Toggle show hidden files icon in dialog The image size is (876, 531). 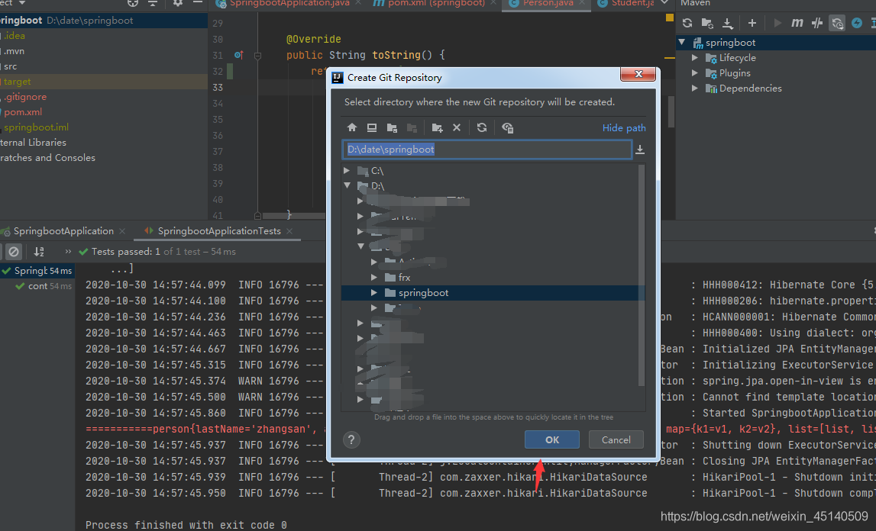(507, 128)
